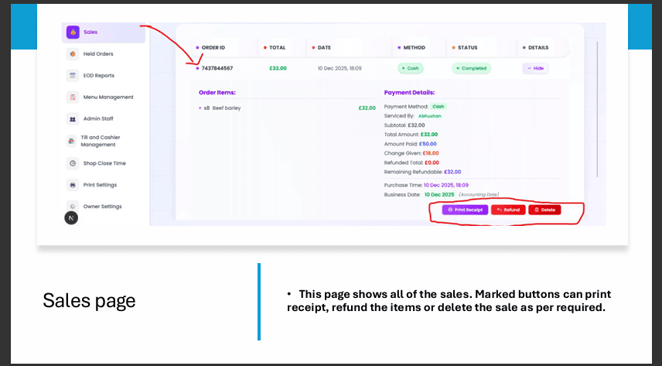Click the TOTAL column header
This screenshot has width=662, height=366.
[x=278, y=48]
